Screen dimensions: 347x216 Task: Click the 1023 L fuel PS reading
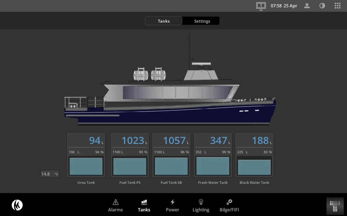point(134,140)
